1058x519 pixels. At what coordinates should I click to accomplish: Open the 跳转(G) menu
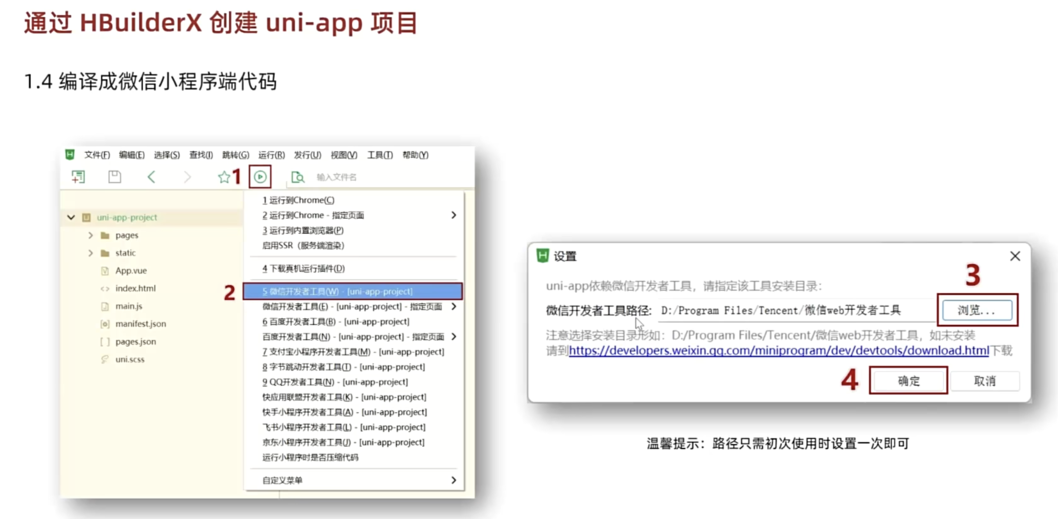point(236,155)
